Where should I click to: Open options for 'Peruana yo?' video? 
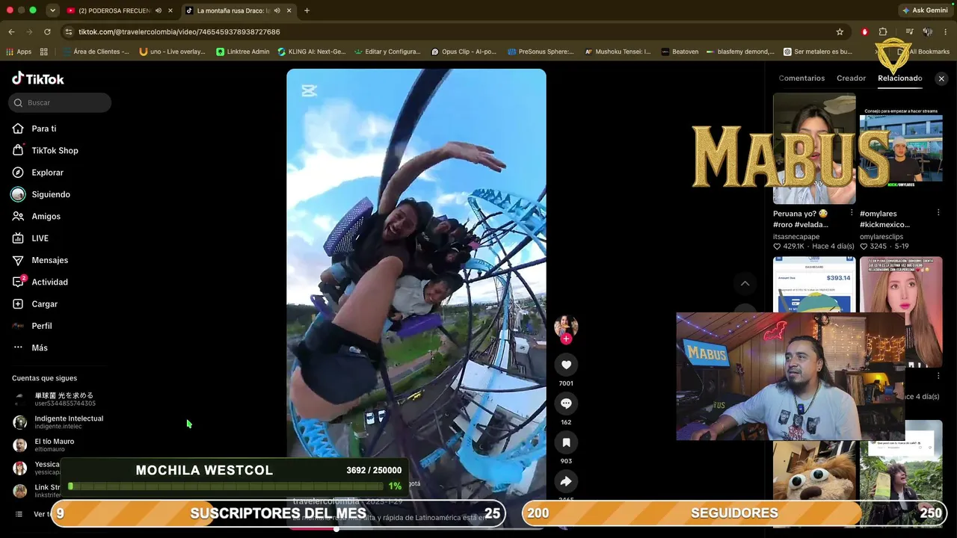click(852, 213)
